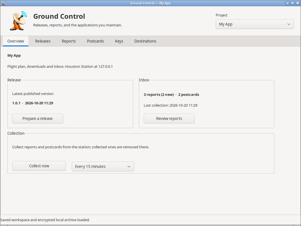Expand the Project selector chevron arrow
The height and width of the screenshot is (226, 301).
click(x=289, y=24)
